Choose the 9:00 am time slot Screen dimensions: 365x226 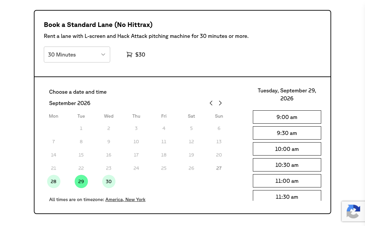(287, 117)
